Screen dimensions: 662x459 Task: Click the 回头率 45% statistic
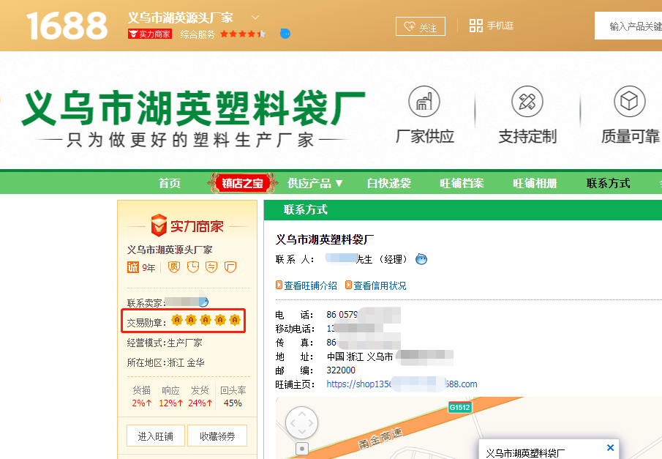pos(233,397)
